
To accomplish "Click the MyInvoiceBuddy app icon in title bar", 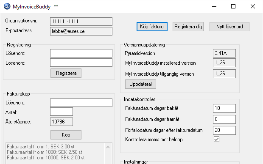I will (x=7, y=6).
